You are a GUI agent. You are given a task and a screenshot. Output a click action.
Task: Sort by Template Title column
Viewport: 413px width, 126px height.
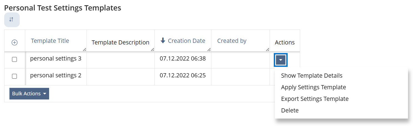click(50, 41)
